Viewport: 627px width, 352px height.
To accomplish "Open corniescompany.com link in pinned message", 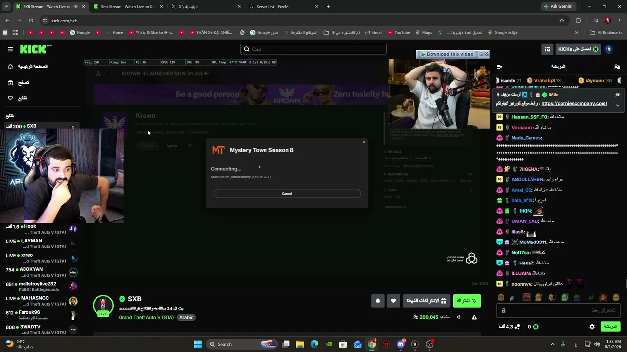I will point(574,104).
